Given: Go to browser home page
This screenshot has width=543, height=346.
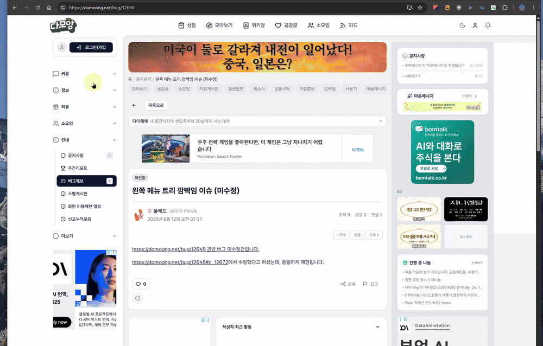Looking at the screenshot, I should coord(49,7).
